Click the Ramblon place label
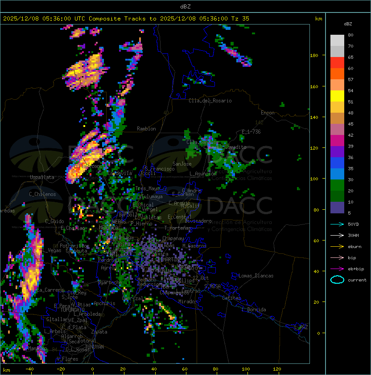Viewport: 371px width, 375px height. [x=146, y=129]
